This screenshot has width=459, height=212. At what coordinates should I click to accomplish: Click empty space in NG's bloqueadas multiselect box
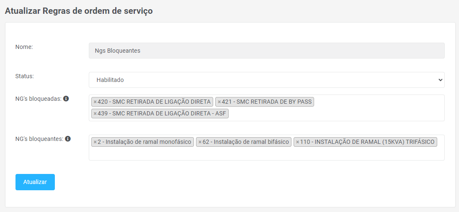pos(335,113)
